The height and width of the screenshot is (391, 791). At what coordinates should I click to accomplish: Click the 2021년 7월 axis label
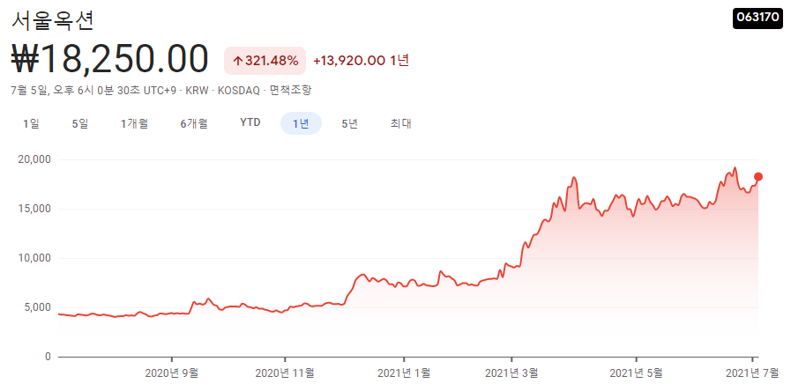752,373
